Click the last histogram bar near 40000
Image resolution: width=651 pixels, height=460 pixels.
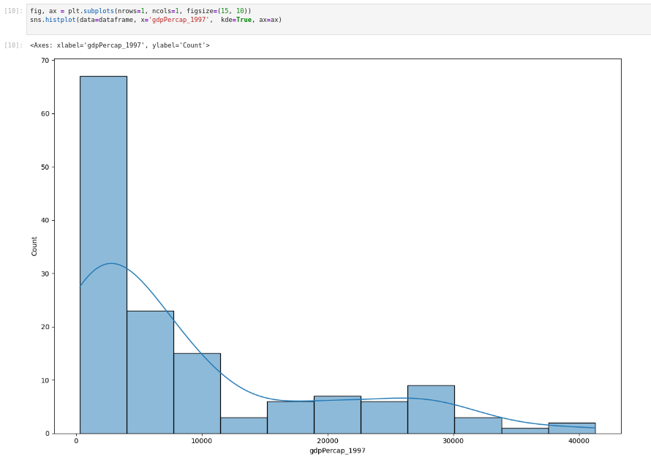(572, 428)
